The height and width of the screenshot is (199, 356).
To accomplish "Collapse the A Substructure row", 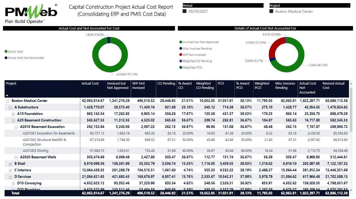I will pos(10,107).
